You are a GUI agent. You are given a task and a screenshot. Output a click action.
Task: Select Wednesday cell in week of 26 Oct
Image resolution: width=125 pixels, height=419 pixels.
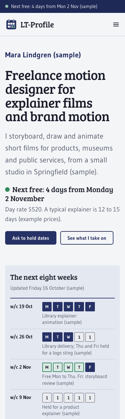(69, 337)
